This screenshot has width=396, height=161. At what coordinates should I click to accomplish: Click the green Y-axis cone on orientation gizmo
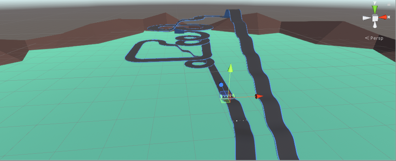(x=375, y=10)
